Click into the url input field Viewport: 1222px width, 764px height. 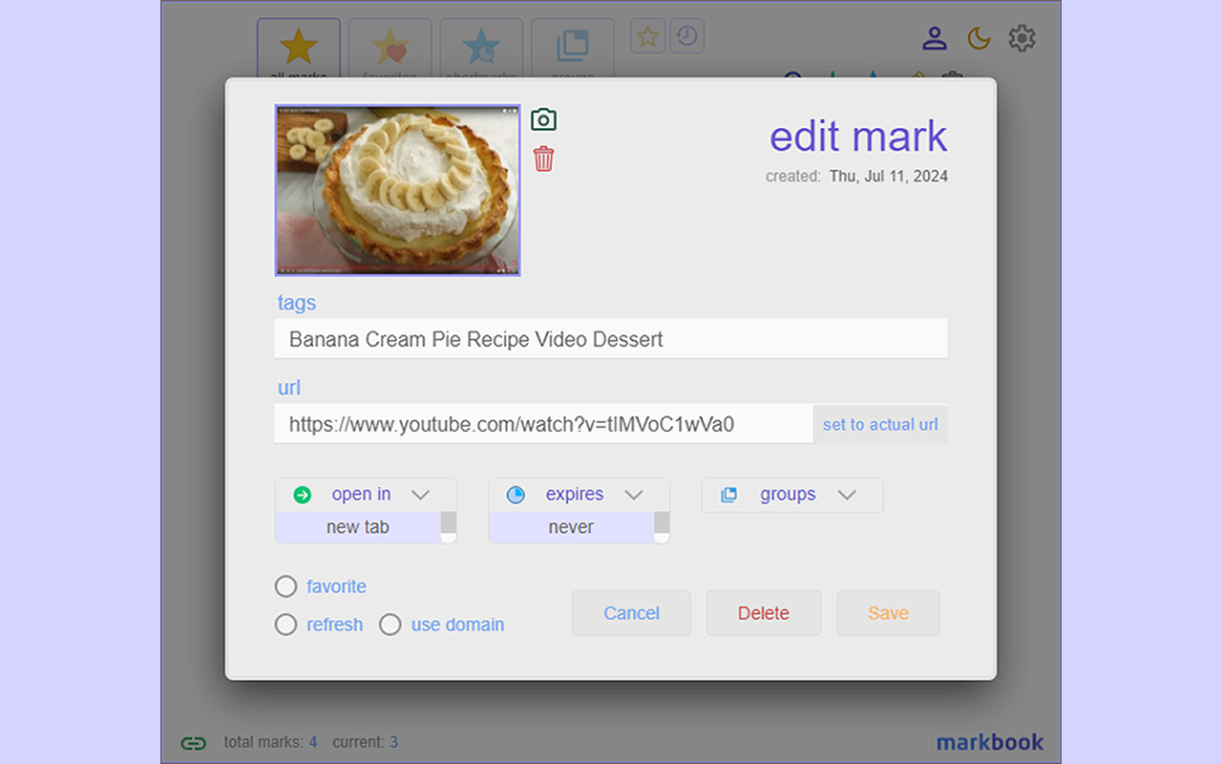(x=543, y=424)
